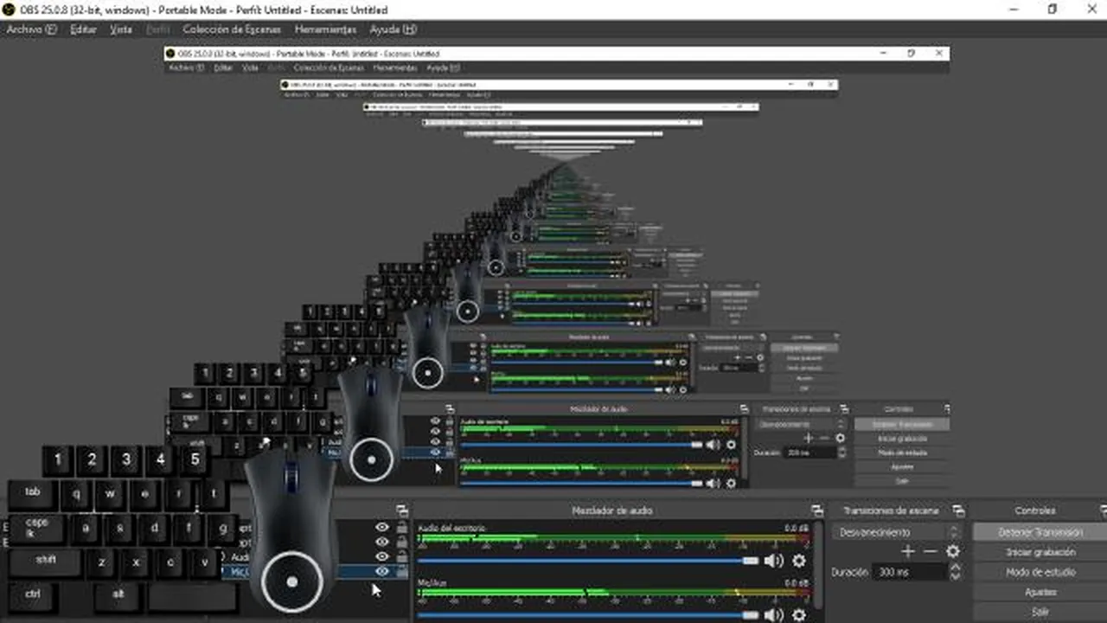1107x623 pixels.
Task: Remove the scene transition with the minus icon
Action: [x=930, y=551]
